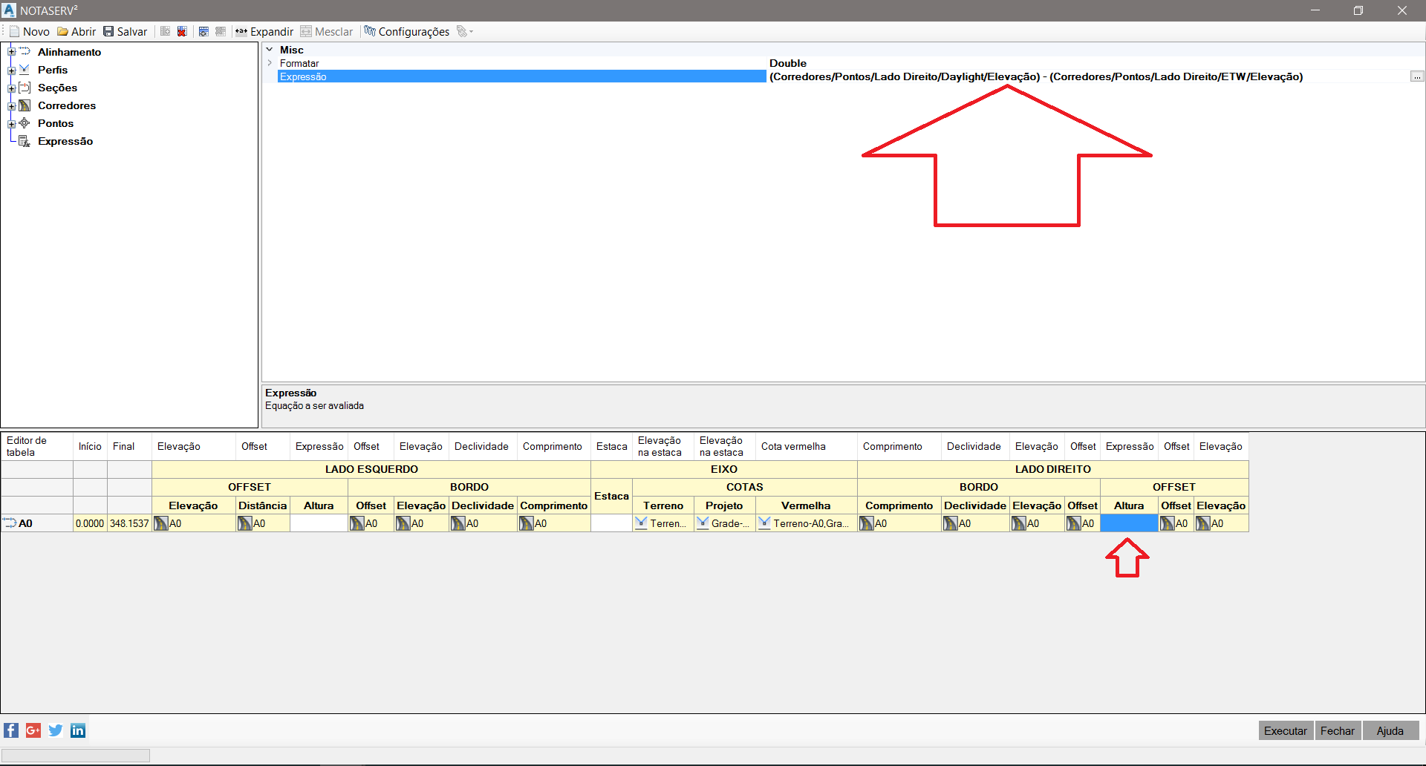Click the Double value of Formatar
Viewport: 1426px width, 766px height.
(x=788, y=63)
